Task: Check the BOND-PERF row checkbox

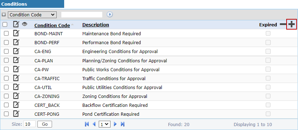Action: coord(6,42)
